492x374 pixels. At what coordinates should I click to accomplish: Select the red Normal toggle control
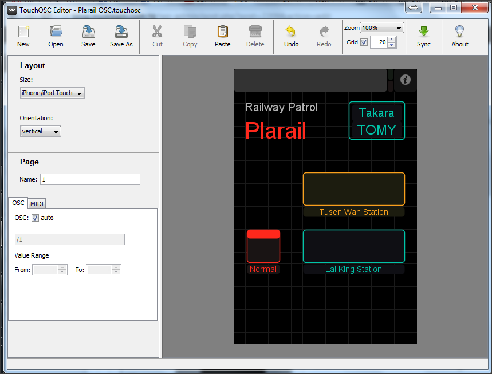pyautogui.click(x=263, y=246)
